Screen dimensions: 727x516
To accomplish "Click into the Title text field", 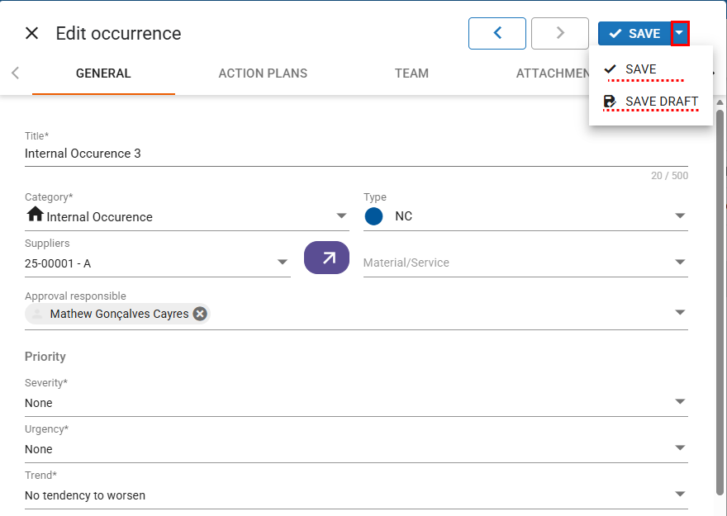I will pos(330,154).
